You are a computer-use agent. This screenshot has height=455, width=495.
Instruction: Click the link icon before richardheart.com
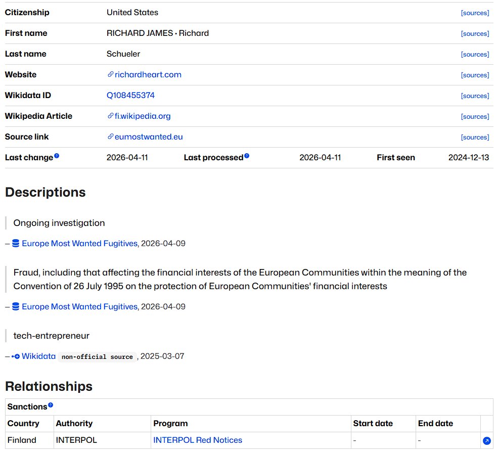[110, 74]
